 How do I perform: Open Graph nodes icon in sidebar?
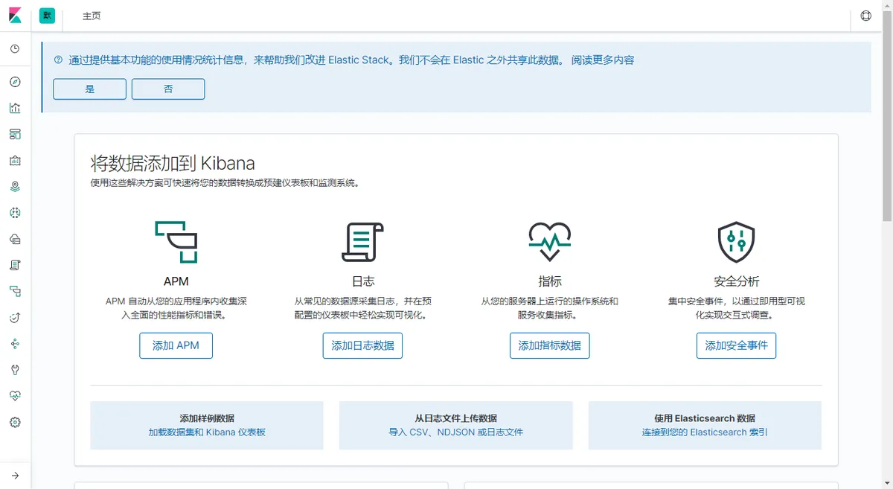click(x=15, y=344)
